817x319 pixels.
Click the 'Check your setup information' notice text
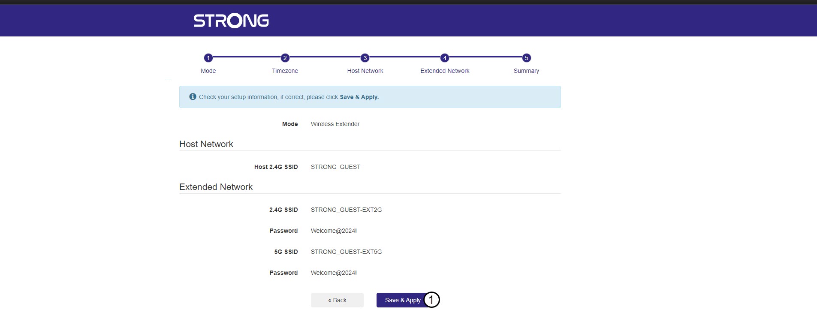click(x=289, y=97)
